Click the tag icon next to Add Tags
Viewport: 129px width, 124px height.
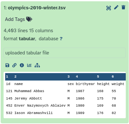point(29,19)
